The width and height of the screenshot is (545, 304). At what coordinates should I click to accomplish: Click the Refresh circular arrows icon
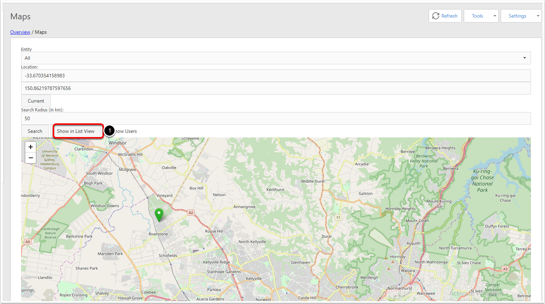point(436,16)
